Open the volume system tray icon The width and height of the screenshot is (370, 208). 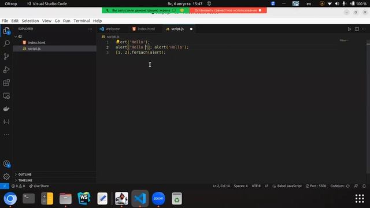[x=337, y=4]
